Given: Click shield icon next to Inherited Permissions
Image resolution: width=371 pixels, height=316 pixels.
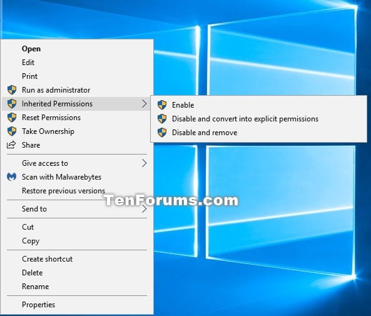Looking at the screenshot, I should [x=12, y=104].
